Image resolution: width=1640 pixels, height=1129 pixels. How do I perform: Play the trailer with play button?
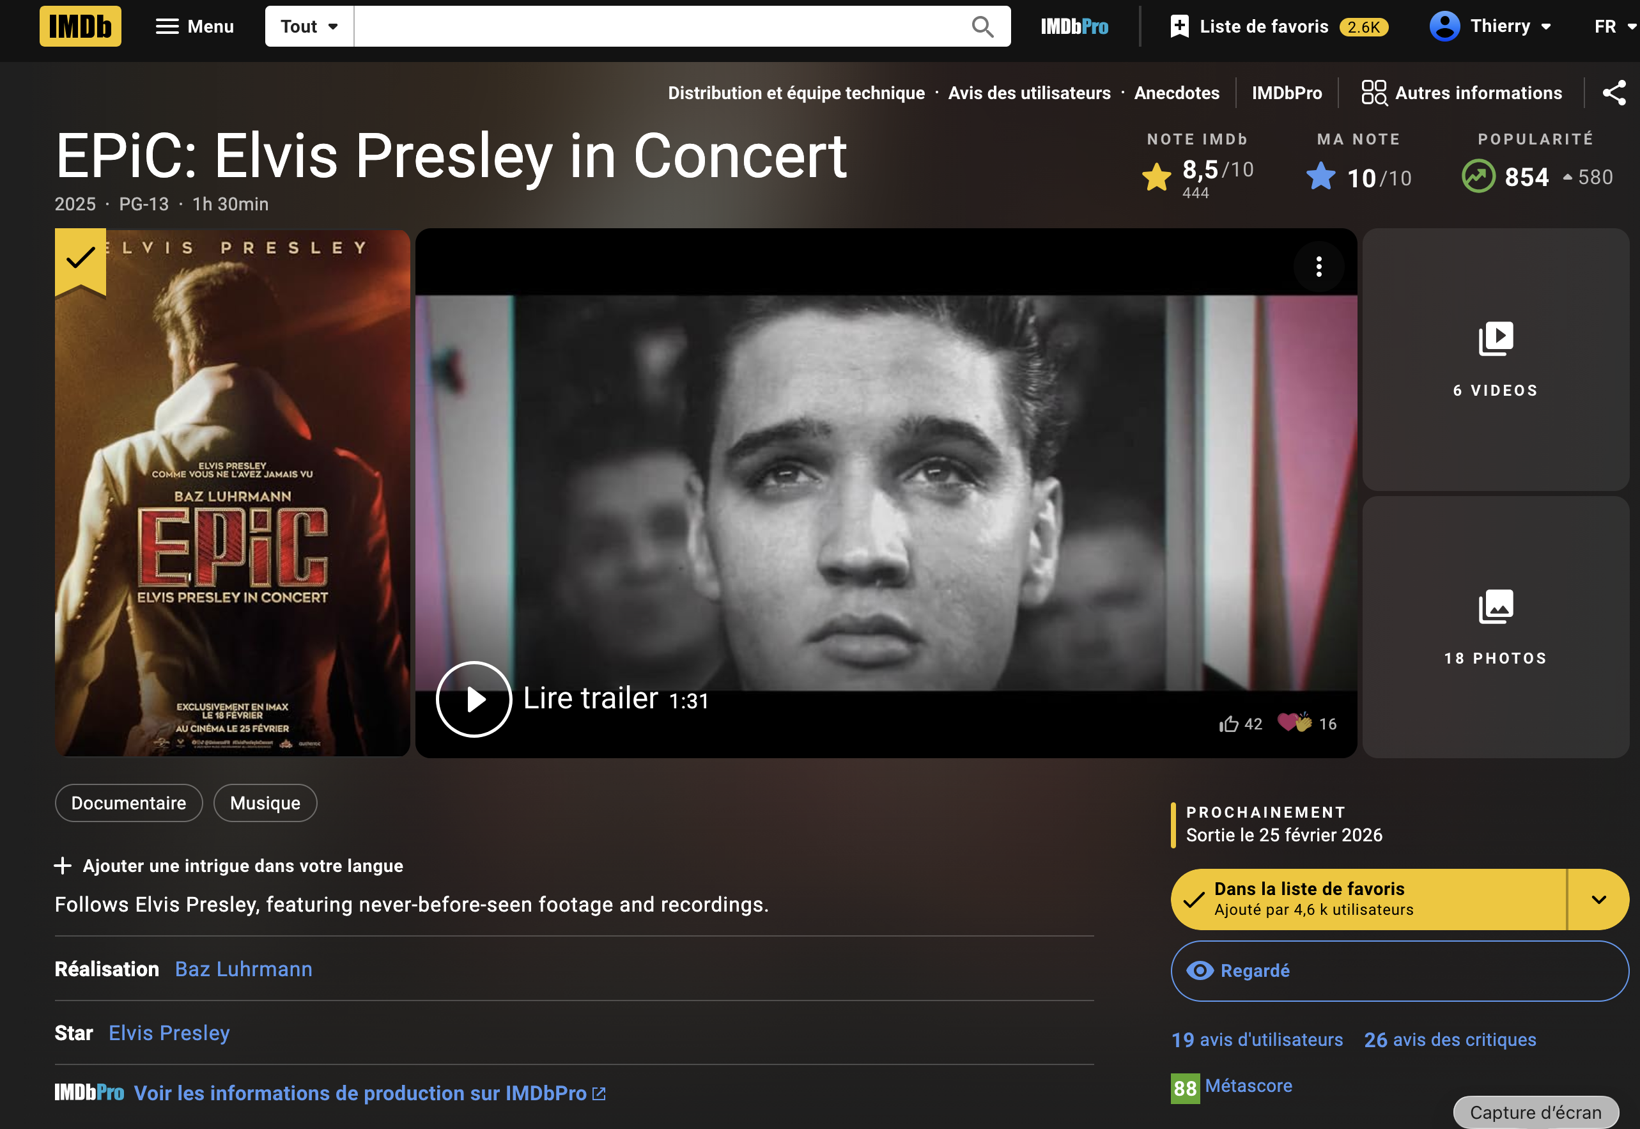click(x=474, y=699)
